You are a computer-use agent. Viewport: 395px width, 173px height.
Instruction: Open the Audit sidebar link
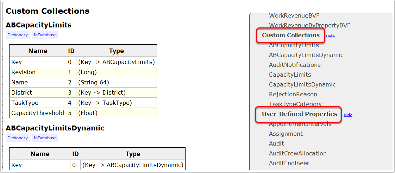click(x=276, y=144)
